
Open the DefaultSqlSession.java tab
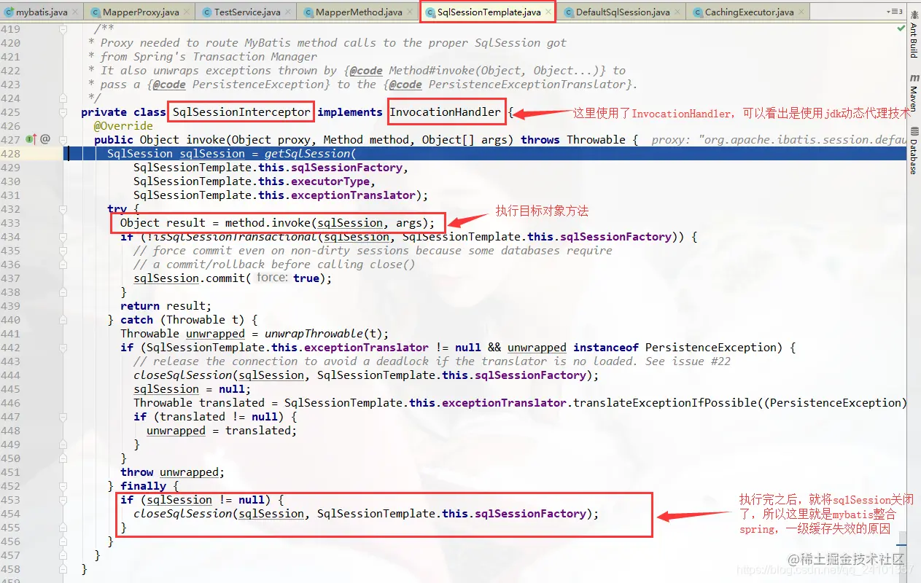(622, 12)
